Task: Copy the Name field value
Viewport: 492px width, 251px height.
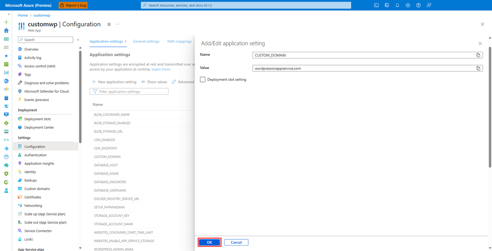Action: (x=478, y=55)
